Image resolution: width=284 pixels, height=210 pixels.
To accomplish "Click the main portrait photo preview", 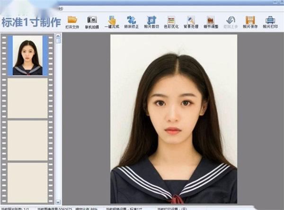I will coord(174,119).
